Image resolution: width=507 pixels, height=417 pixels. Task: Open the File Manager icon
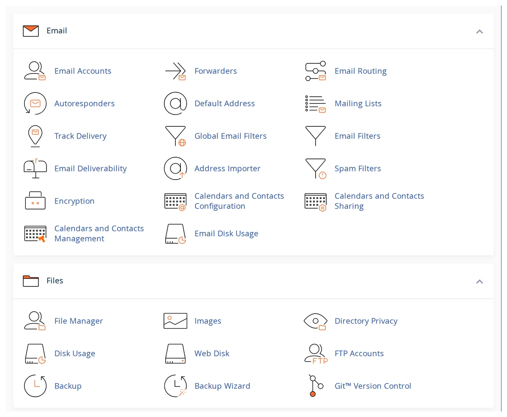click(35, 321)
